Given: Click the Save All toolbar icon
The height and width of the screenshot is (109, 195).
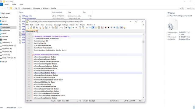Looking at the screenshot, I should tap(37, 28).
